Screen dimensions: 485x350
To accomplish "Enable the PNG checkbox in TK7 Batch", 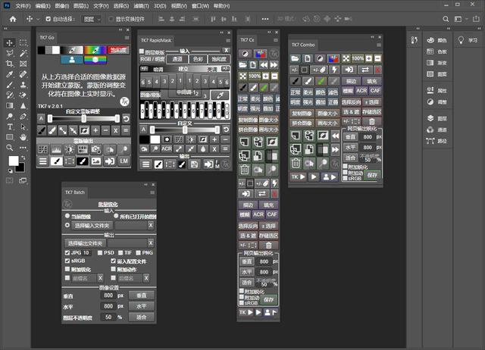I will [138, 252].
